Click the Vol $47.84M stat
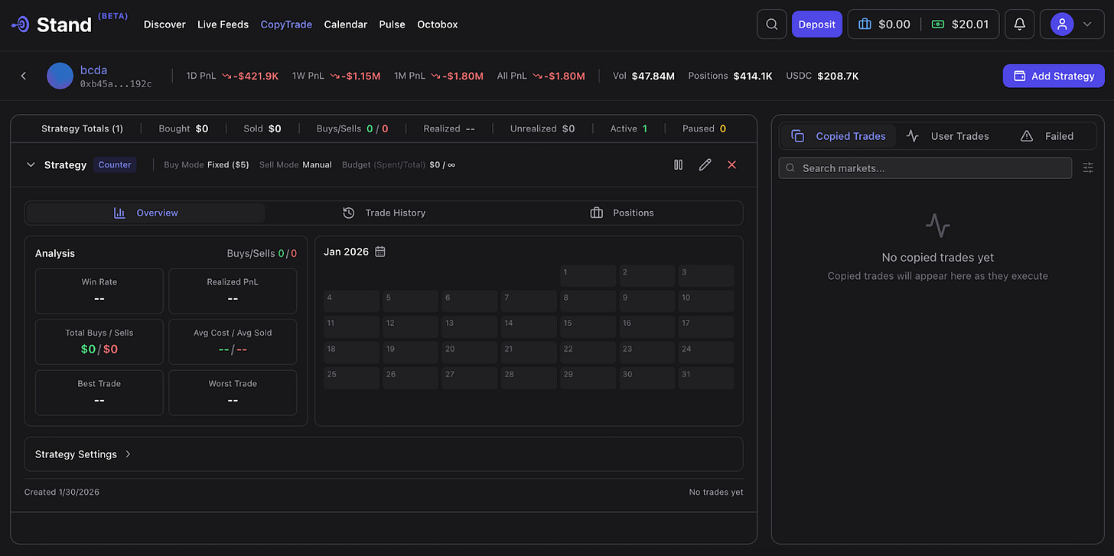 pyautogui.click(x=643, y=76)
